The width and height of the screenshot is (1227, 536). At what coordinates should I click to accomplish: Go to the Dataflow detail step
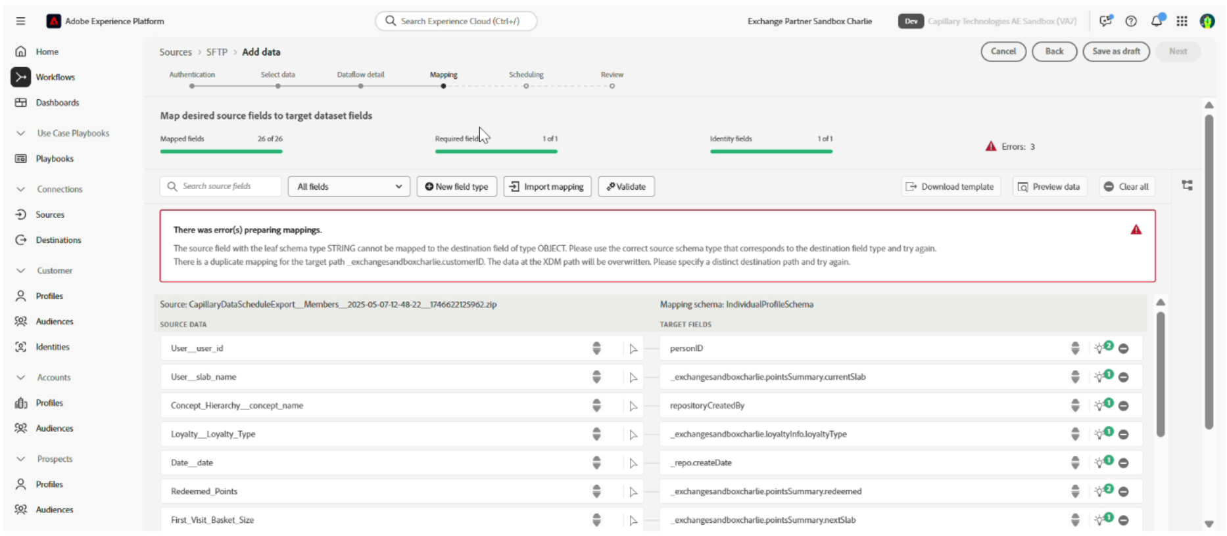pyautogui.click(x=360, y=79)
